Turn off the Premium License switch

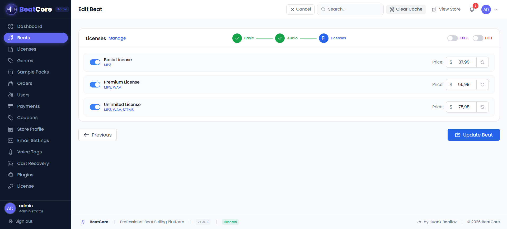pos(95,85)
